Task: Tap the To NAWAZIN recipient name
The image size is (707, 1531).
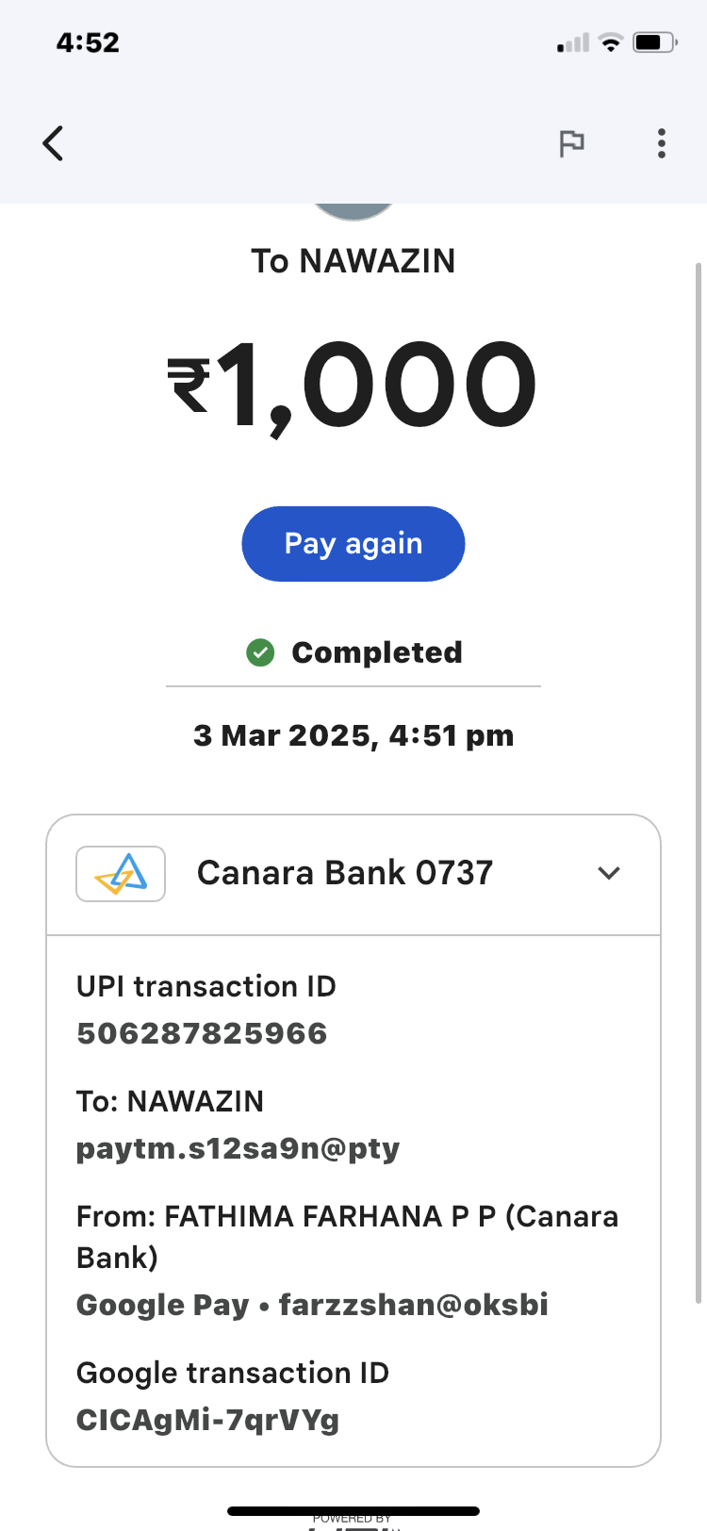Action: pyautogui.click(x=353, y=261)
